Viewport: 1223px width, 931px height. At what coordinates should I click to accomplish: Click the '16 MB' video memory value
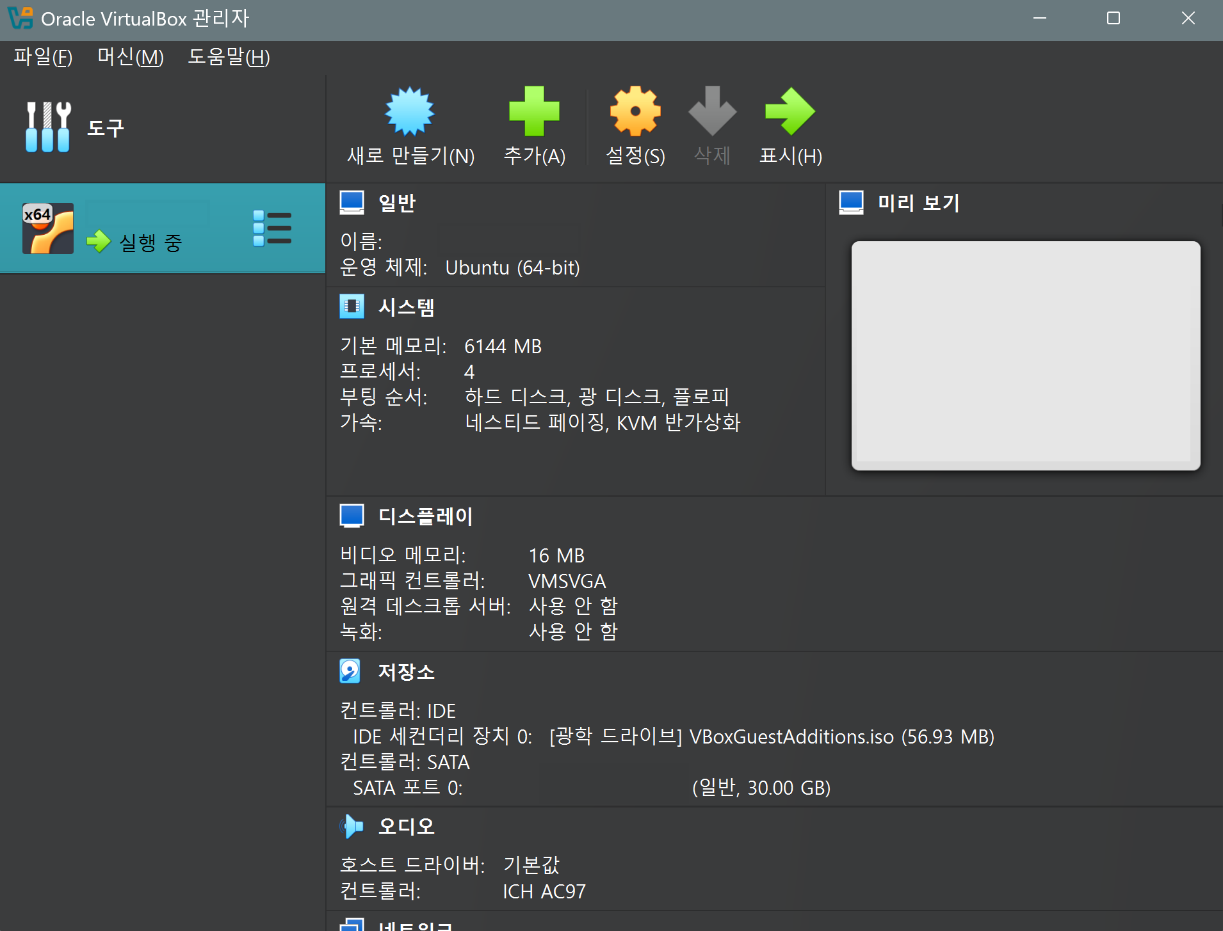pyautogui.click(x=556, y=555)
